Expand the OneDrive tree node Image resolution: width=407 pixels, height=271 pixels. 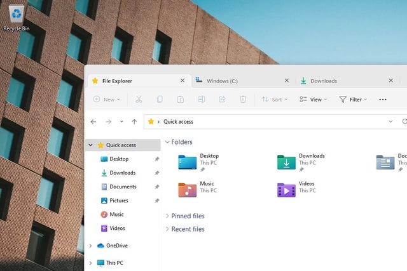pyautogui.click(x=90, y=246)
